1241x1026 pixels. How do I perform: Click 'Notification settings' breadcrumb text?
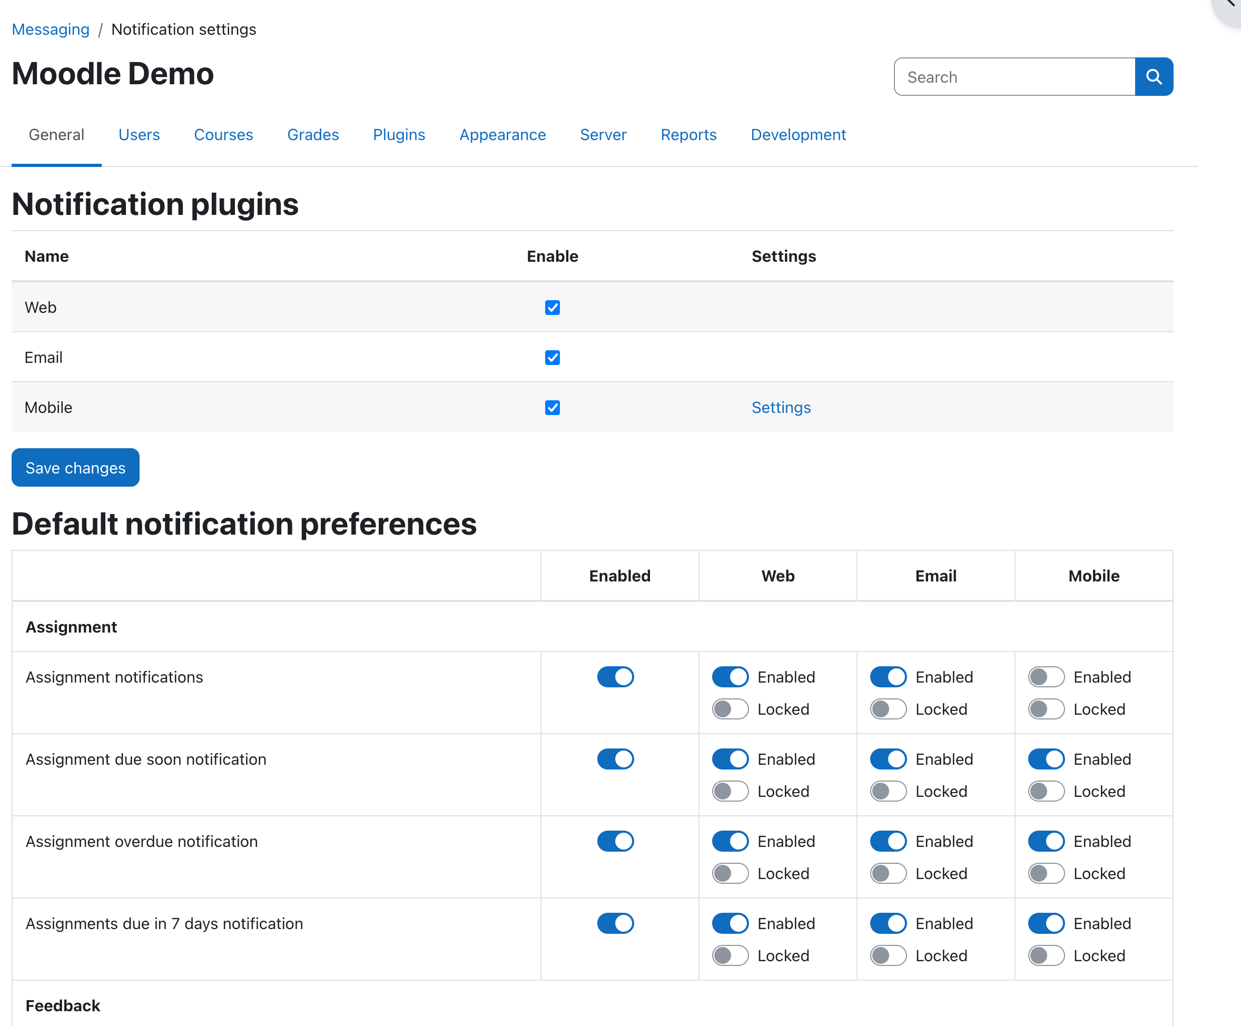click(x=184, y=29)
